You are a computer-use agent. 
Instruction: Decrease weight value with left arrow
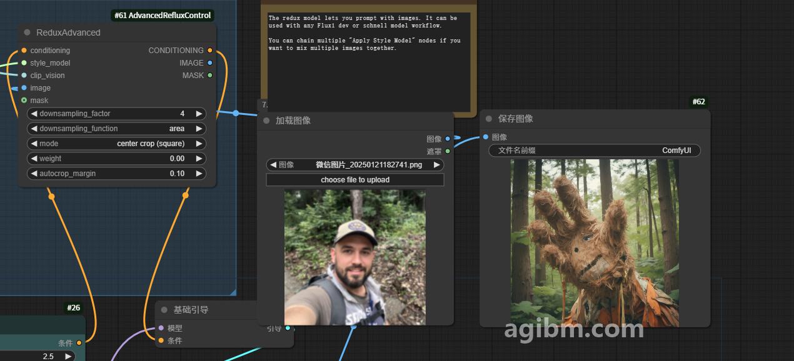click(x=34, y=159)
